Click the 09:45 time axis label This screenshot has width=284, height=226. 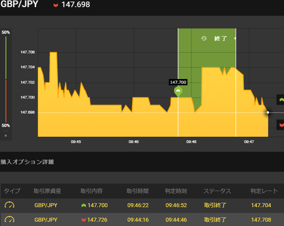pos(76,142)
